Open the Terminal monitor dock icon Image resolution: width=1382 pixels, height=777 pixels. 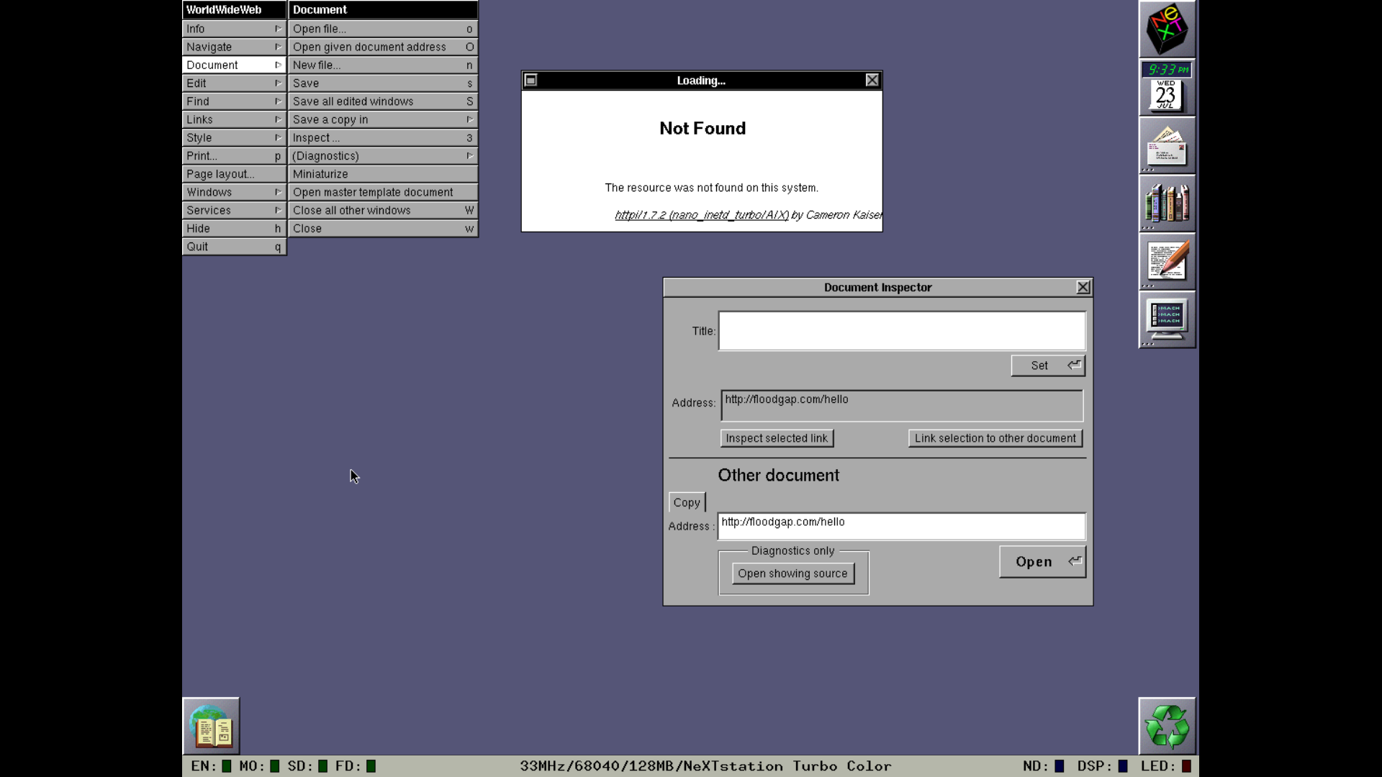click(x=1167, y=319)
